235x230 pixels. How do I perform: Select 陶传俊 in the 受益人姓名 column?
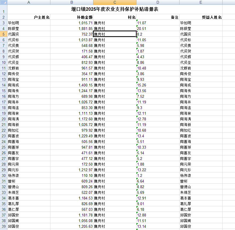point(201,74)
